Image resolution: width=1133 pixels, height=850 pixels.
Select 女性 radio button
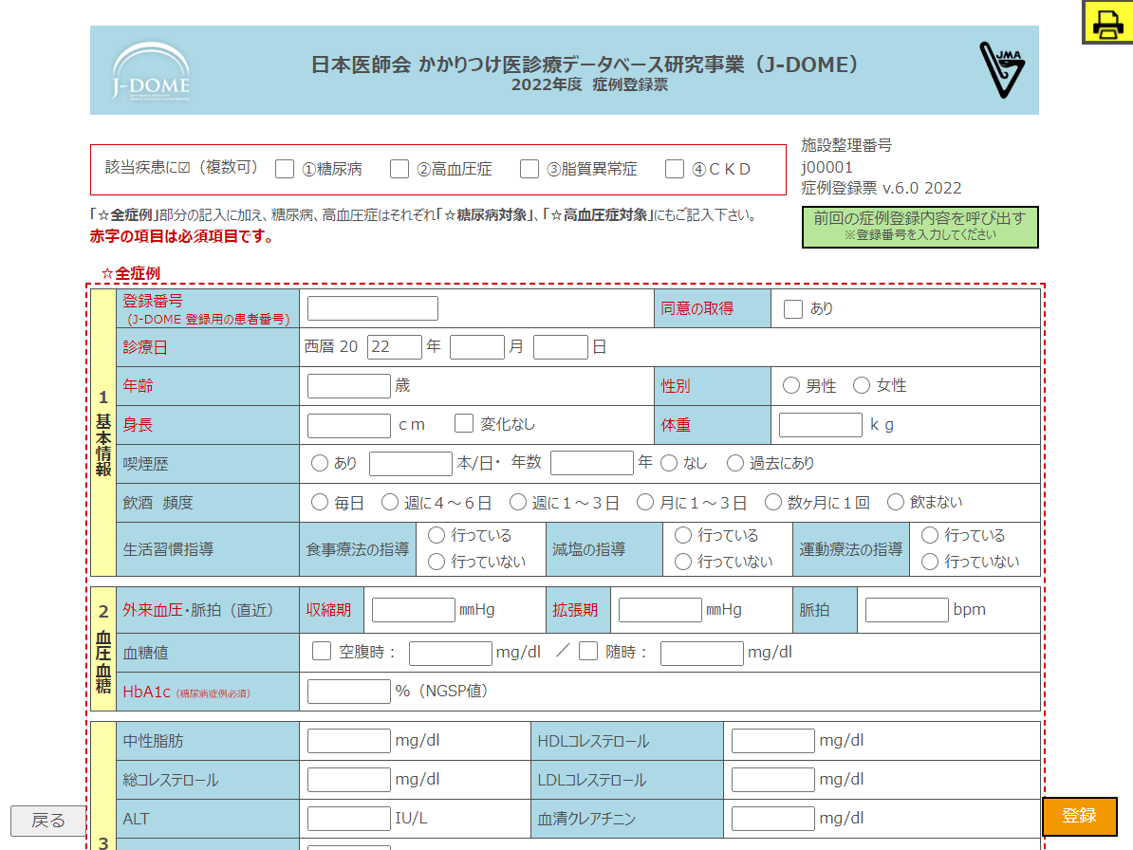(862, 386)
